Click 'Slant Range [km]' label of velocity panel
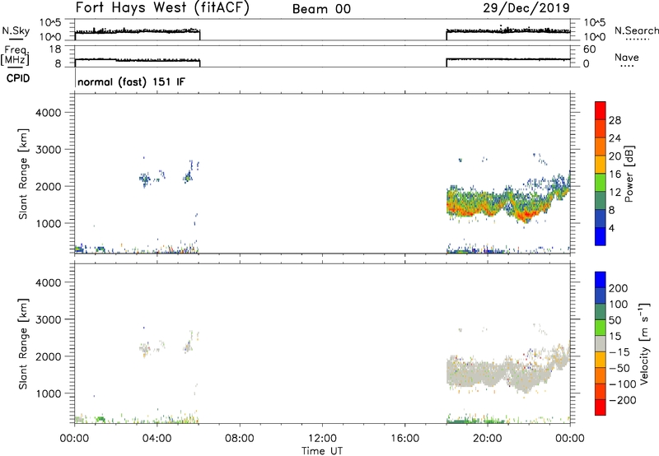 pos(23,344)
